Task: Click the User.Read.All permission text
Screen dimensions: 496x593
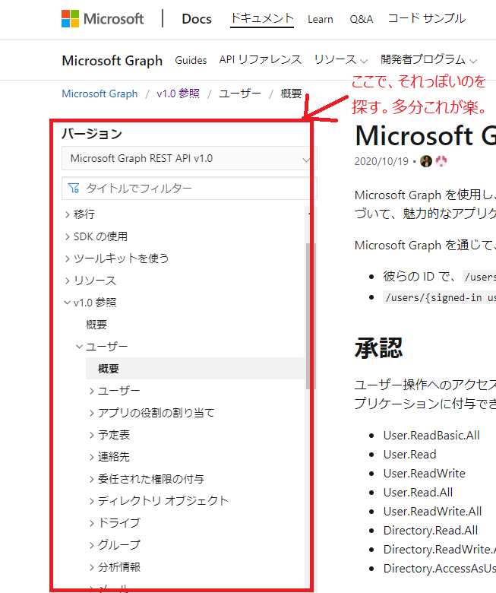Action: pyautogui.click(x=418, y=492)
